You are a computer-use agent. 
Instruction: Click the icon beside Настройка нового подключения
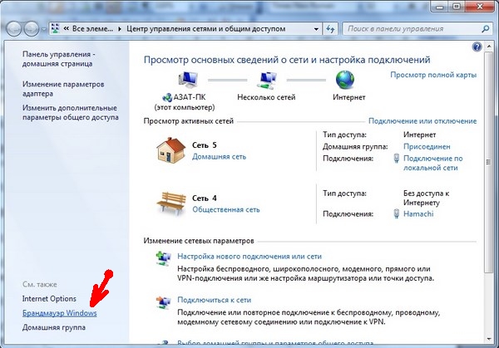click(x=162, y=260)
